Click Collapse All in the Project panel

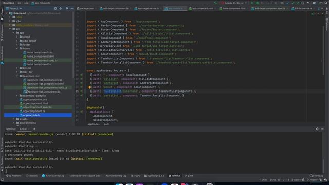click(x=61, y=8)
